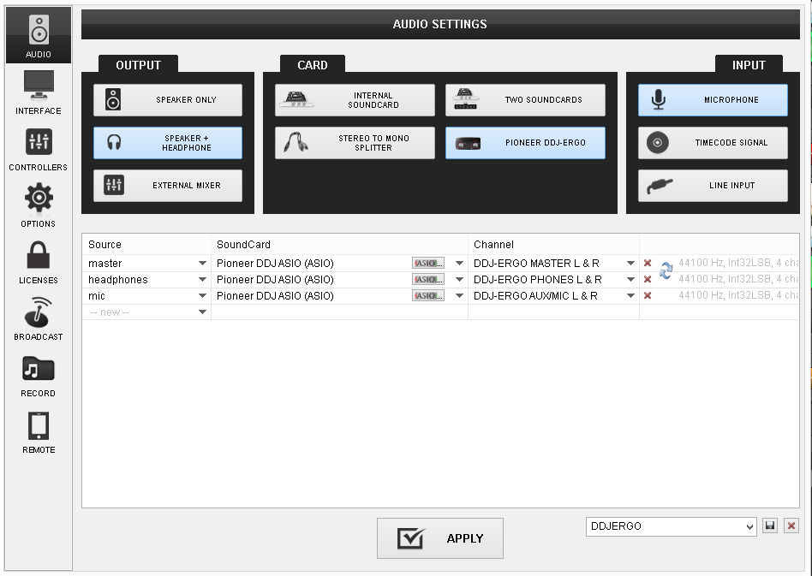Open the new source dropdown
The height and width of the screenshot is (576, 812).
(x=202, y=312)
